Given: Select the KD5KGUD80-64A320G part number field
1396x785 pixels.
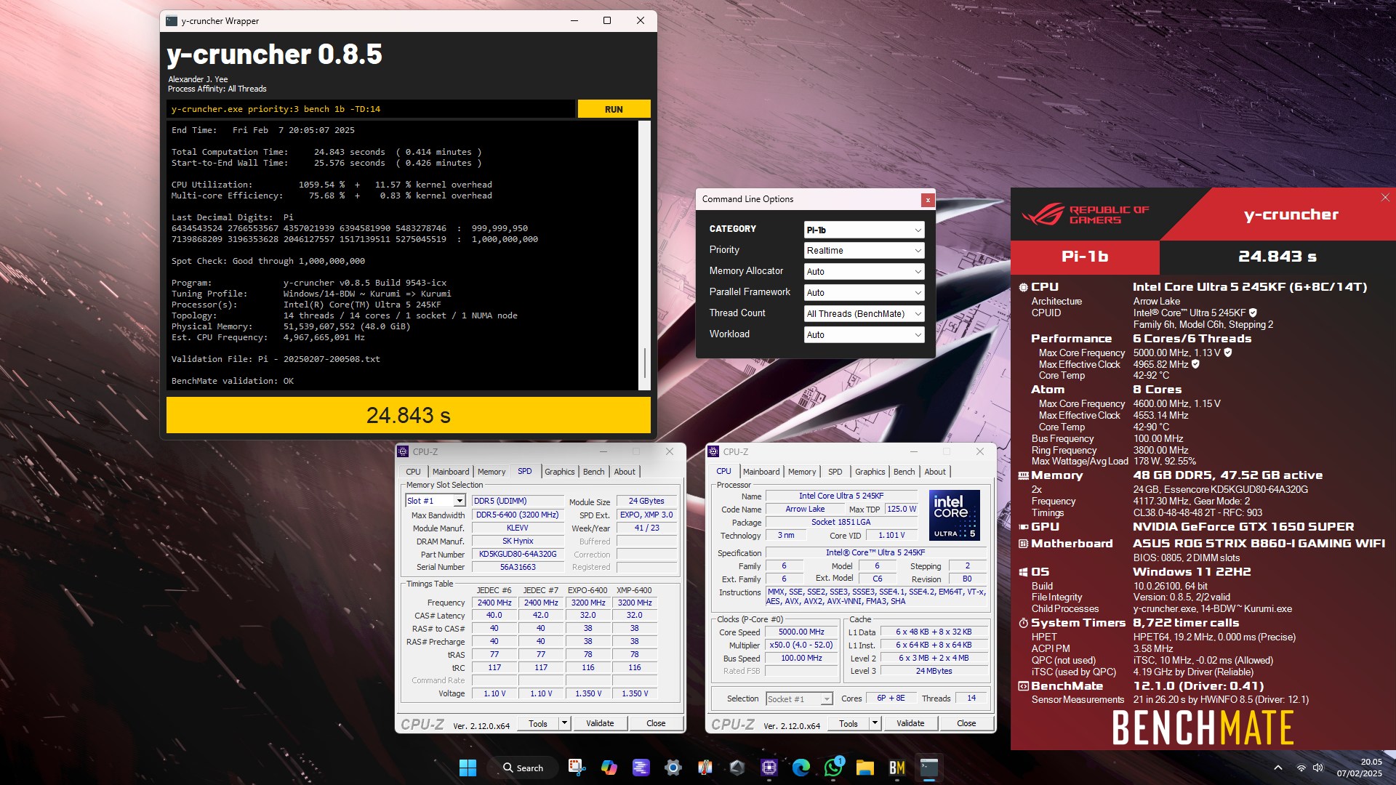Looking at the screenshot, I should tap(518, 554).
